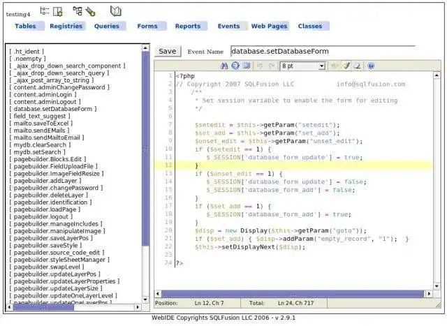Click event list horizontal scroll right arrow
447x326 pixels.
point(138,307)
